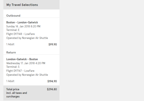Click the Boston - London-Gatwick route title

pyautogui.click(x=22, y=22)
